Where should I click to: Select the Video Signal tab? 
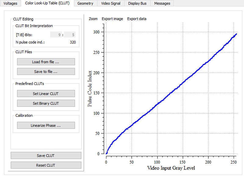pyautogui.click(x=111, y=3)
